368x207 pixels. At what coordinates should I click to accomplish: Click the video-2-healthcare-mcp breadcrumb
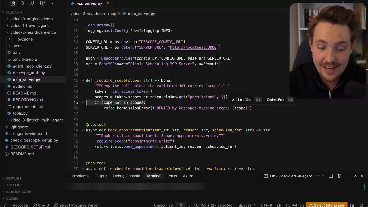coord(93,14)
